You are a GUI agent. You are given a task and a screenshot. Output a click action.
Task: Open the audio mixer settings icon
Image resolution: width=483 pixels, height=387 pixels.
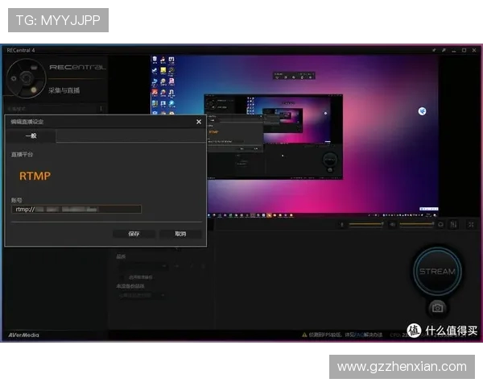[x=453, y=224]
